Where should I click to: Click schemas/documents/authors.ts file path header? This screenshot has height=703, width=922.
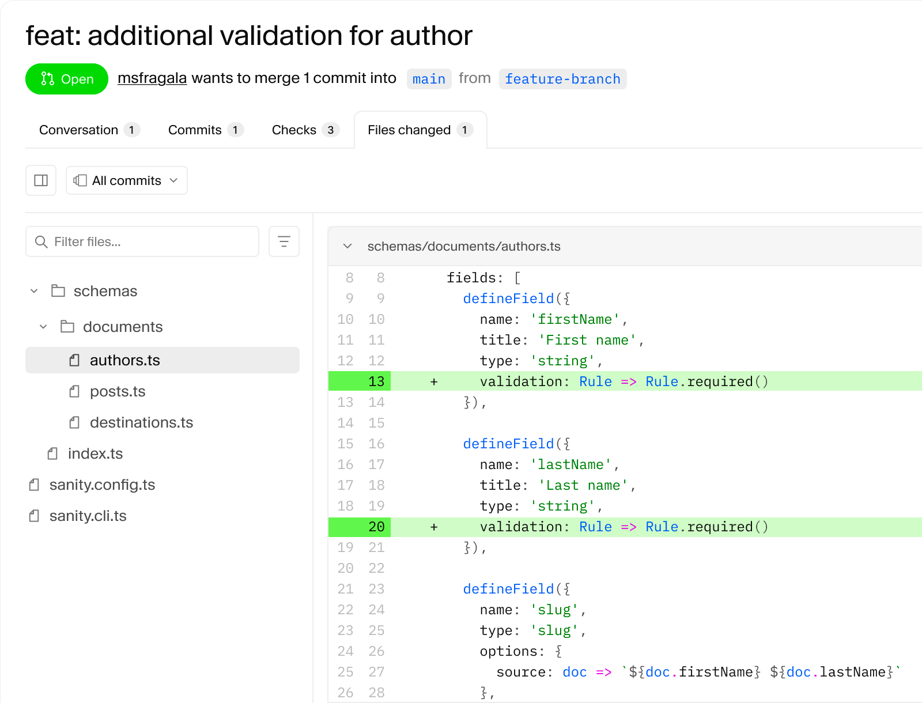tap(464, 246)
